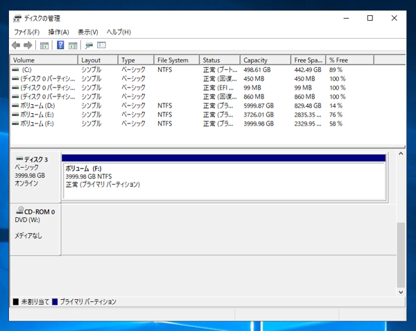Click the 498.61 GB capacity cell

tap(257, 70)
